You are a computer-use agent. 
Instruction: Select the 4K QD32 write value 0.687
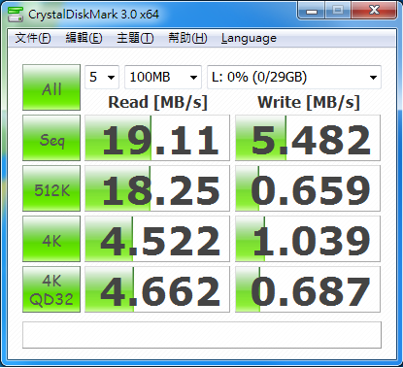(x=308, y=289)
